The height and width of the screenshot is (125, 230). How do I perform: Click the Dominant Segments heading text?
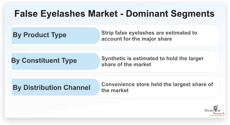(x=170, y=14)
